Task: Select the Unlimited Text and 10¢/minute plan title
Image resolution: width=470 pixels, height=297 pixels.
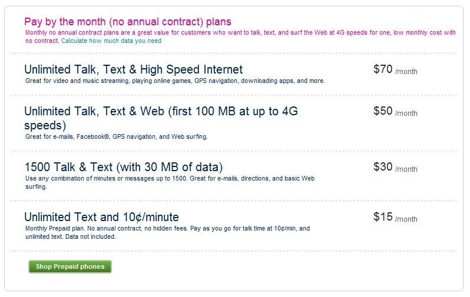Action: pos(101,217)
